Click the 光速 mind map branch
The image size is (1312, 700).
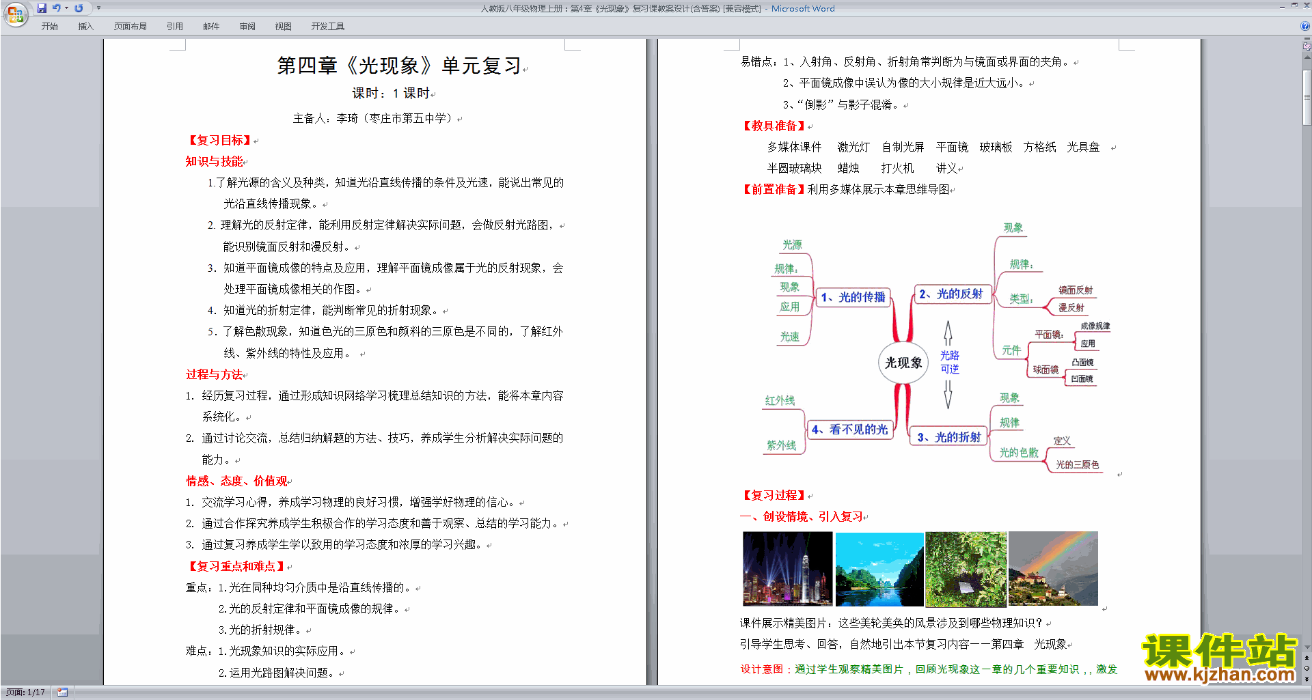[x=789, y=337]
